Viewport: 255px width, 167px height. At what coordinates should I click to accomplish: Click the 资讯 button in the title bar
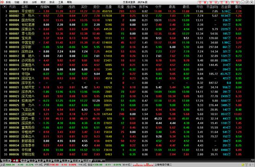(x=213, y=2)
